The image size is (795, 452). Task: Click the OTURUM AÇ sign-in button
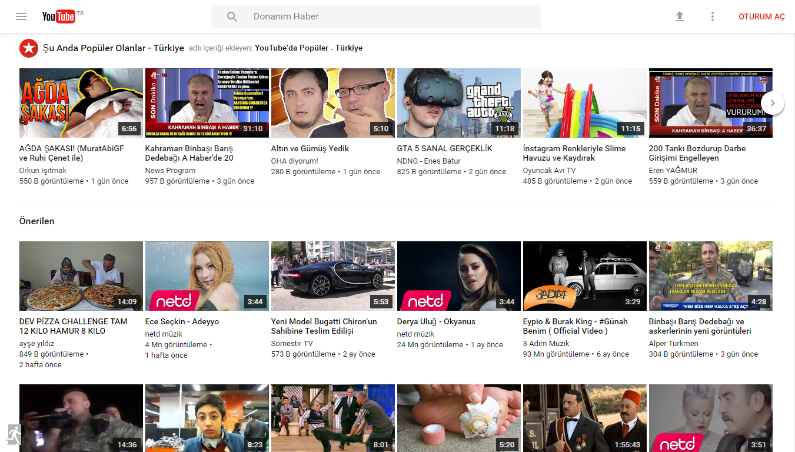pyautogui.click(x=761, y=16)
